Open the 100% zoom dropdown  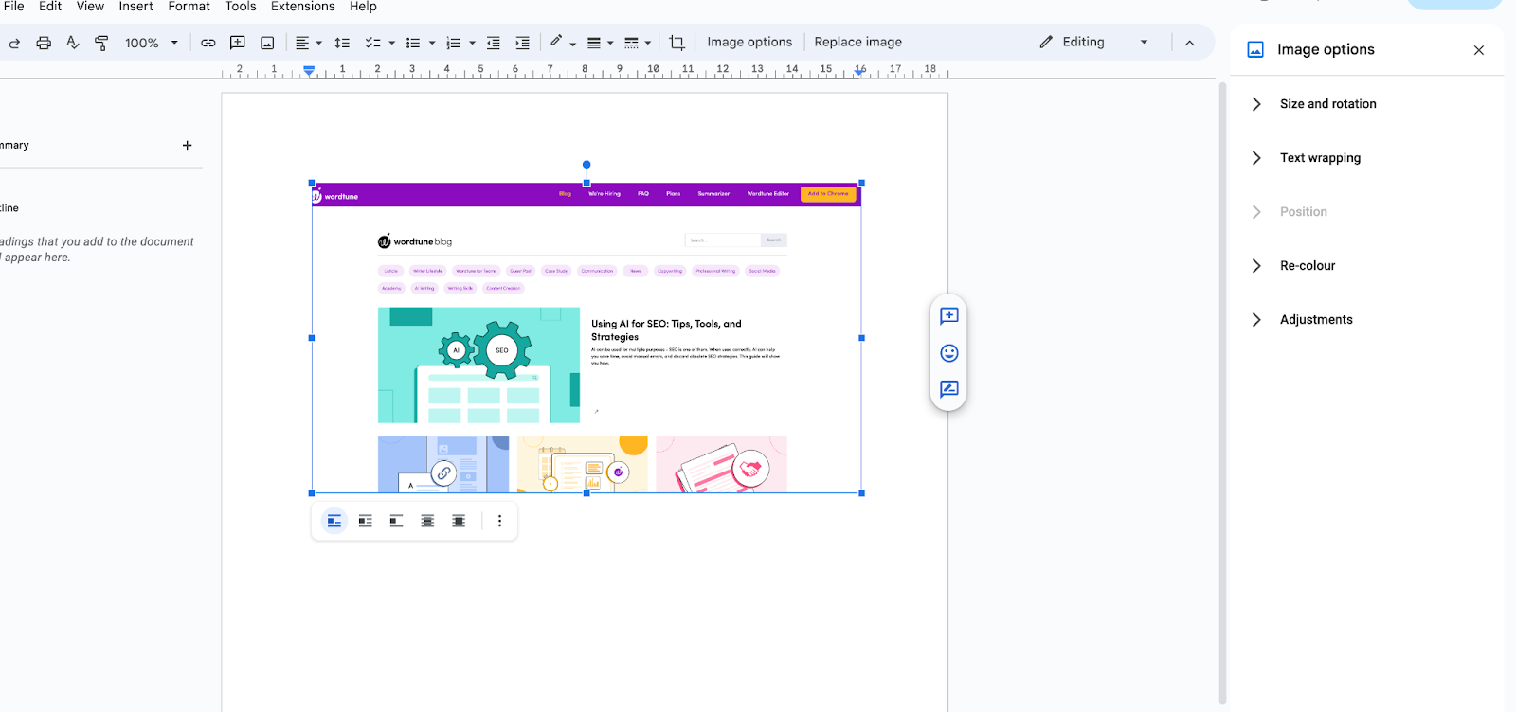click(152, 43)
